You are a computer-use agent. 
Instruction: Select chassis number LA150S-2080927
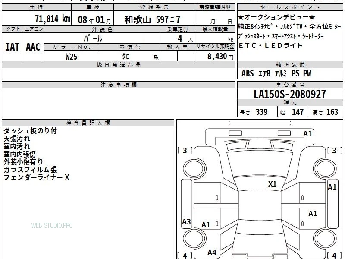coord(290,94)
